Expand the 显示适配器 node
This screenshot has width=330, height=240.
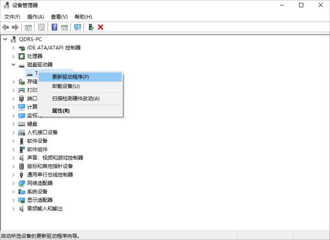(14, 200)
